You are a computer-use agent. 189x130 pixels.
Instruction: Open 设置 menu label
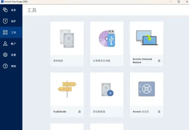pos(13,55)
